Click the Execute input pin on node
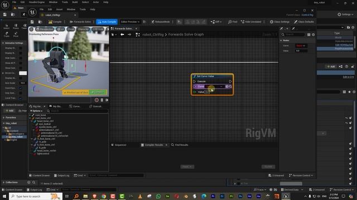The height and width of the screenshot is (200, 357). pyautogui.click(x=194, y=82)
